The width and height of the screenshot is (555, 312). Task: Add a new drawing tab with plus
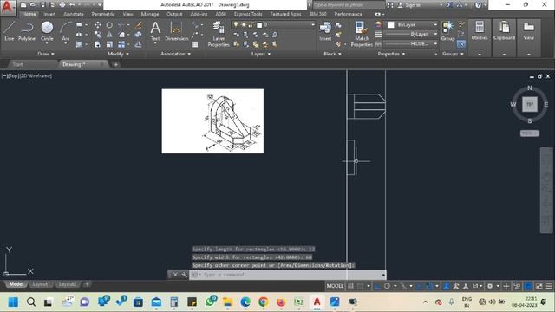pyautogui.click(x=115, y=64)
